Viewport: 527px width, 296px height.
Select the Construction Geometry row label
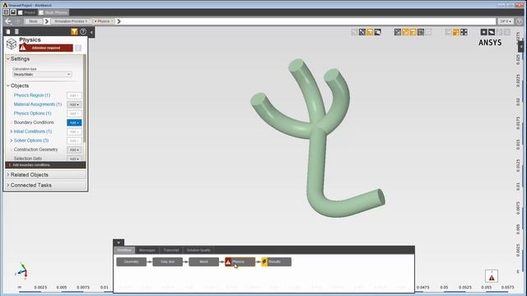pyautogui.click(x=36, y=150)
